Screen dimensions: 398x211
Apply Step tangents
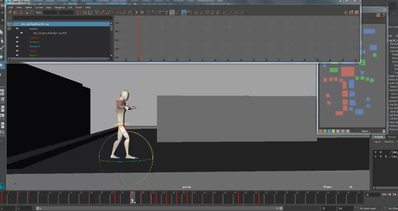coord(124,12)
